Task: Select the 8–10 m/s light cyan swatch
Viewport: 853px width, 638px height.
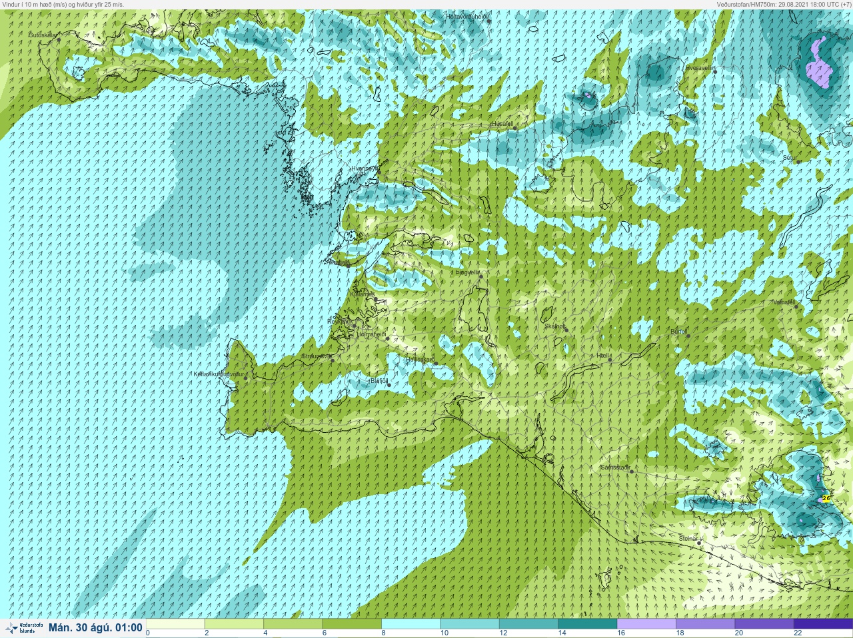Action: click(x=411, y=624)
